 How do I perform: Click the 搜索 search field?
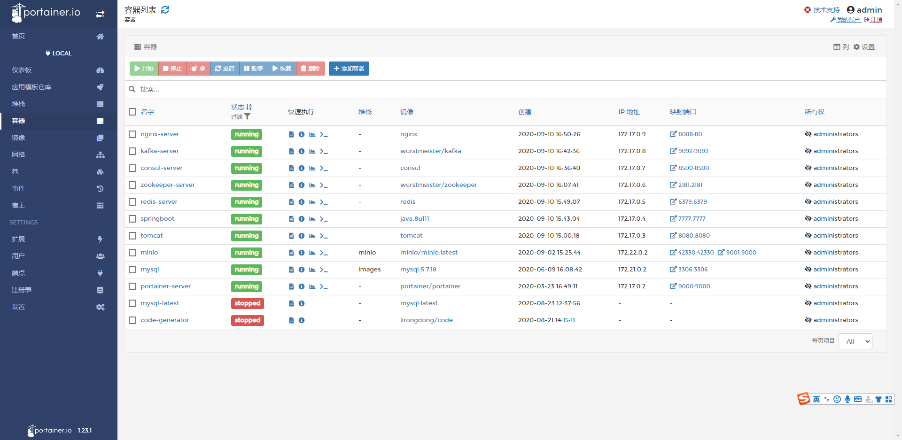coord(505,89)
